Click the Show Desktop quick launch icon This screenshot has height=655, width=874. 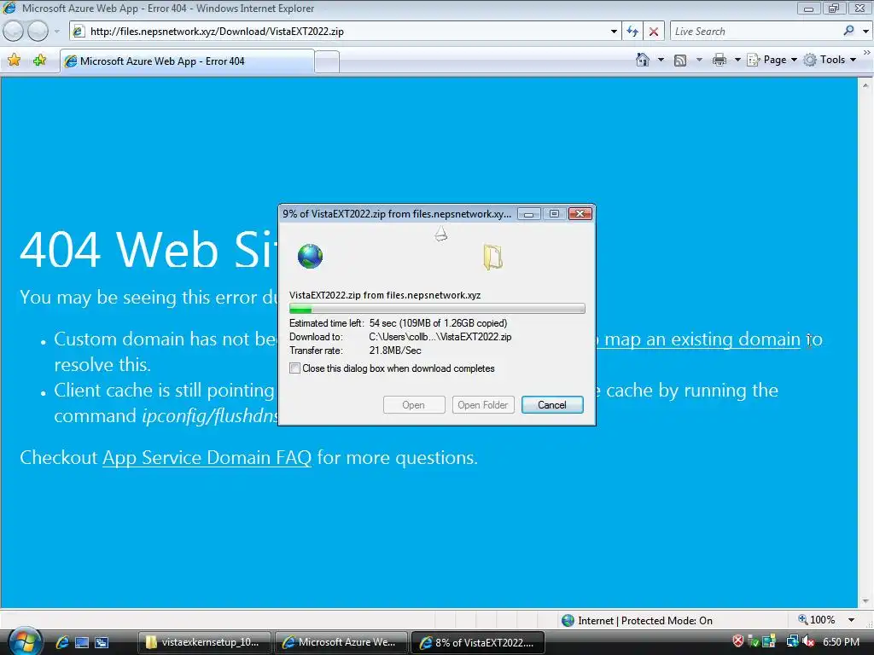(x=82, y=642)
